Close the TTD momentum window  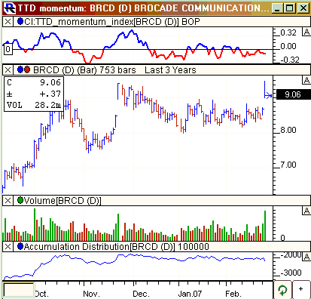click(x=303, y=8)
